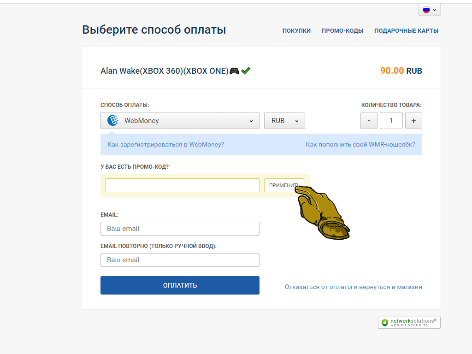The image size is (472, 354).
Task: Click the Применить promo button
Action: point(284,185)
